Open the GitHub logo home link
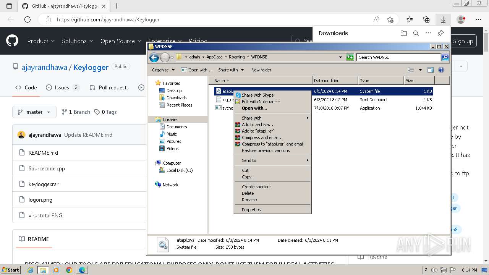 click(x=12, y=41)
